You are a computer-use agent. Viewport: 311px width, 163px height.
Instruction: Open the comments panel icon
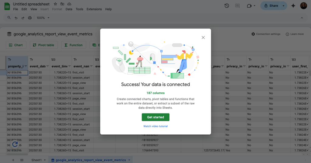tap(238, 6)
